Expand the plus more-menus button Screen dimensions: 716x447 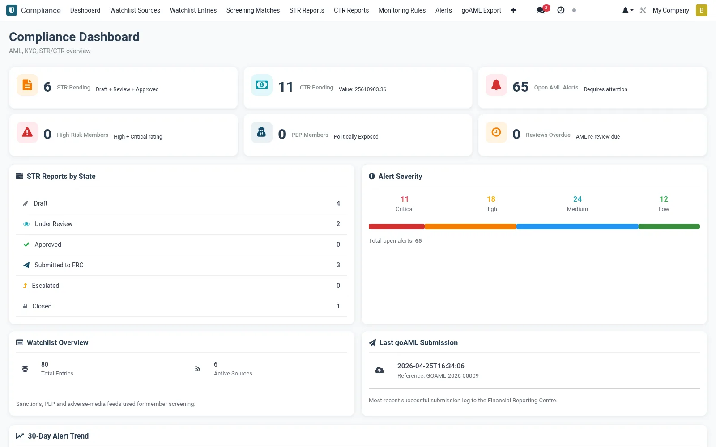(x=513, y=10)
